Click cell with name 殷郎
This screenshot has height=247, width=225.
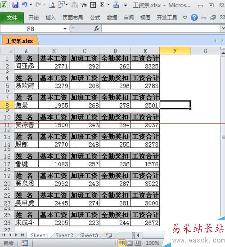click(x=26, y=144)
